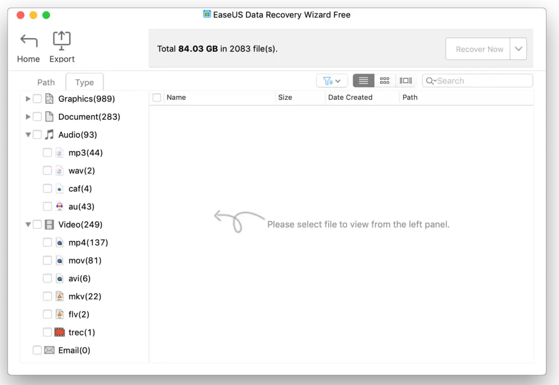Expand the Document category triangle
The height and width of the screenshot is (385, 559).
click(x=28, y=116)
